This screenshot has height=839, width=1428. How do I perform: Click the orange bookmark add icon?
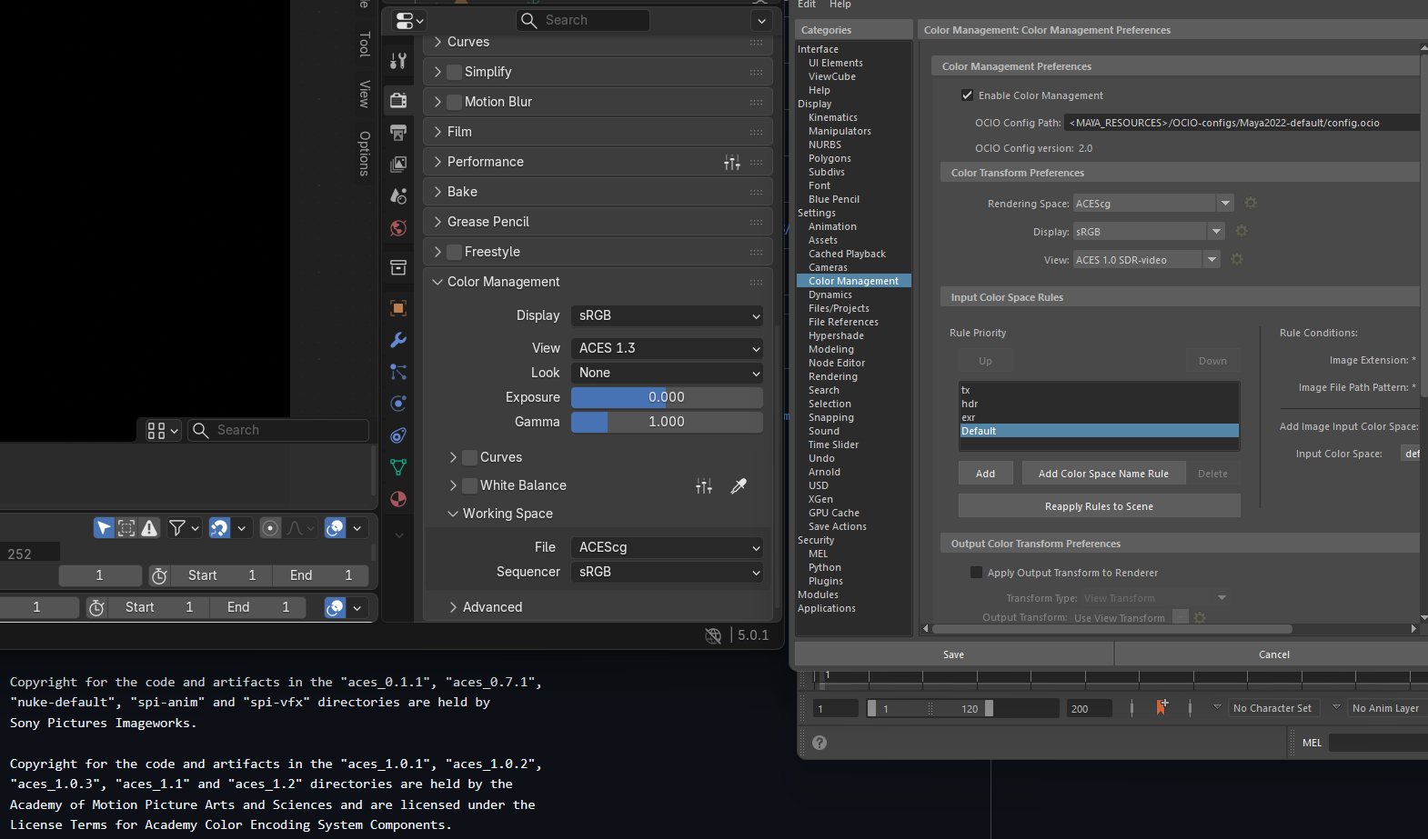pyautogui.click(x=1162, y=707)
